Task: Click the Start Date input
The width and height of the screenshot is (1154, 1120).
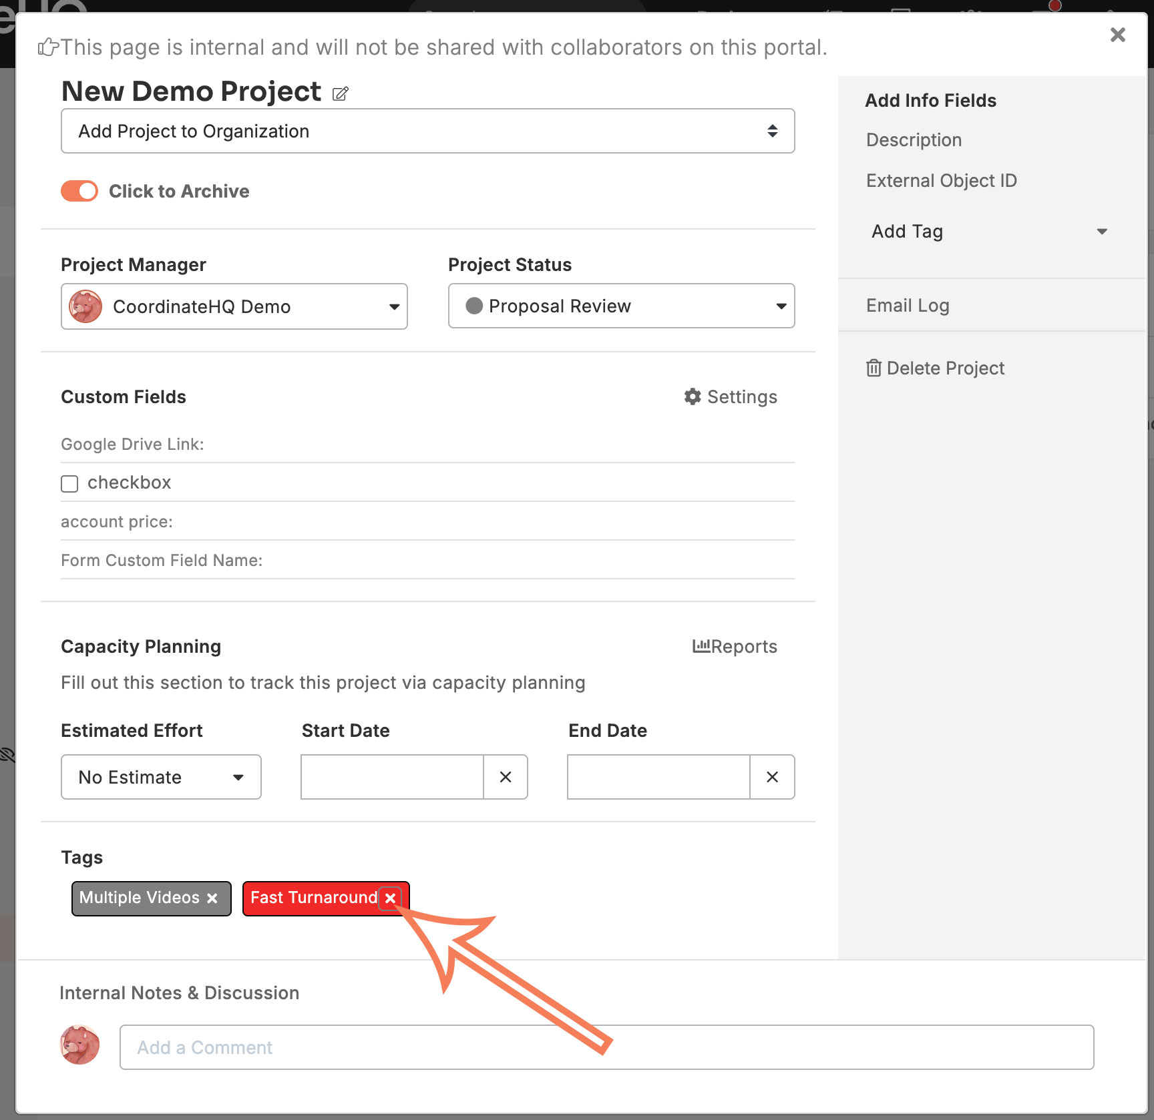Action: [392, 777]
